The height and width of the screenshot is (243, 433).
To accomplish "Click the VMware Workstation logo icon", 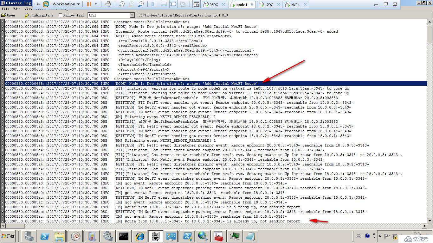I will (x=46, y=4).
